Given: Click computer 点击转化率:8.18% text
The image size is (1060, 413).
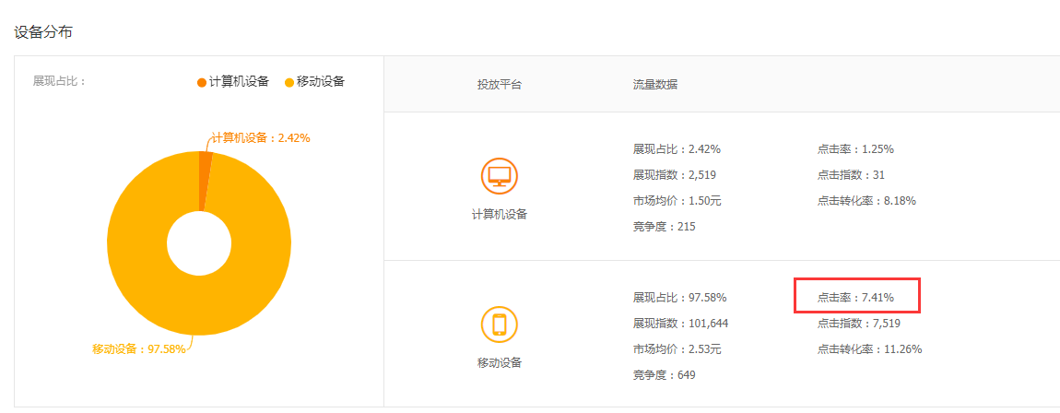Looking at the screenshot, I should tap(866, 201).
